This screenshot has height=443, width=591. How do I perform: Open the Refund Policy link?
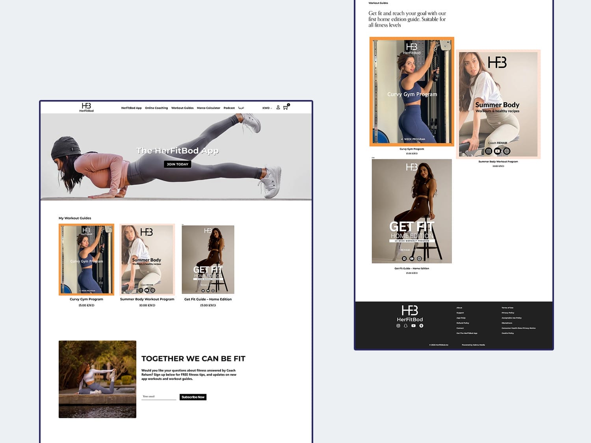[x=462, y=323]
